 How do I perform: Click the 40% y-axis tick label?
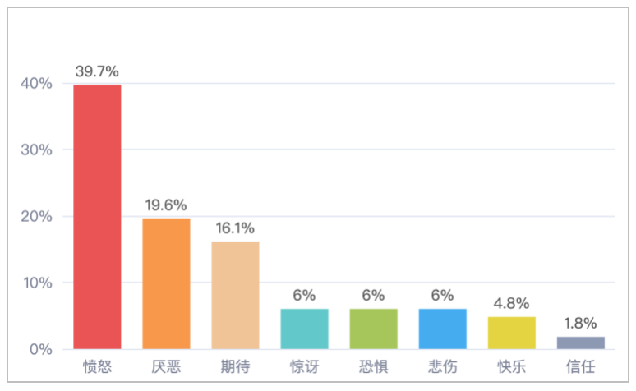tap(38, 84)
